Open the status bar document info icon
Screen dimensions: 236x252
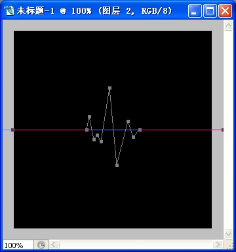[41, 245]
